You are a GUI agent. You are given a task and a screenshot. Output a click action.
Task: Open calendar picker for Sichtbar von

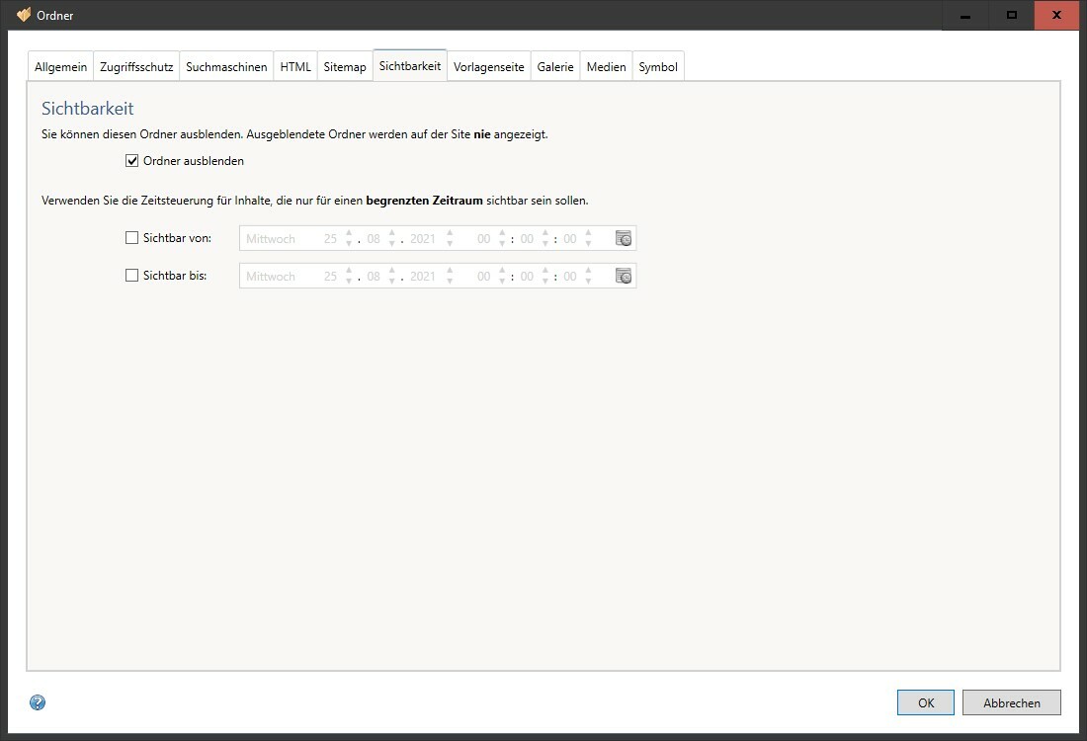pos(624,238)
